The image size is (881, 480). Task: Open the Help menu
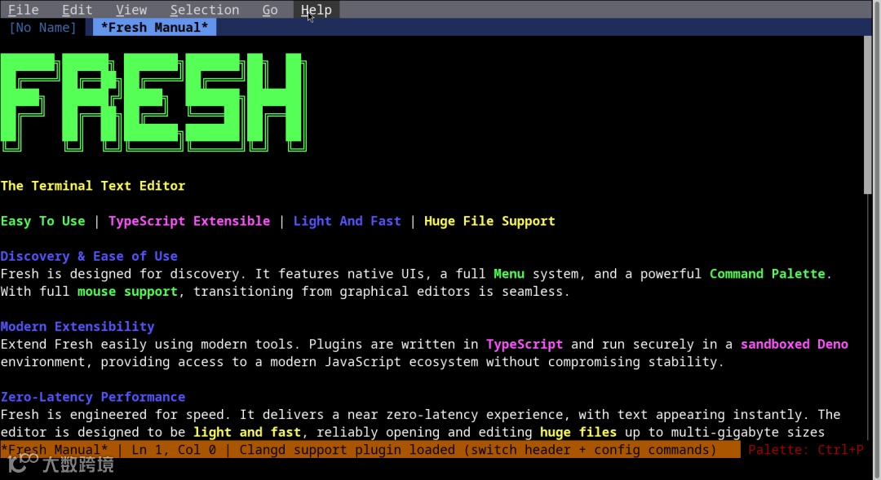pos(317,10)
